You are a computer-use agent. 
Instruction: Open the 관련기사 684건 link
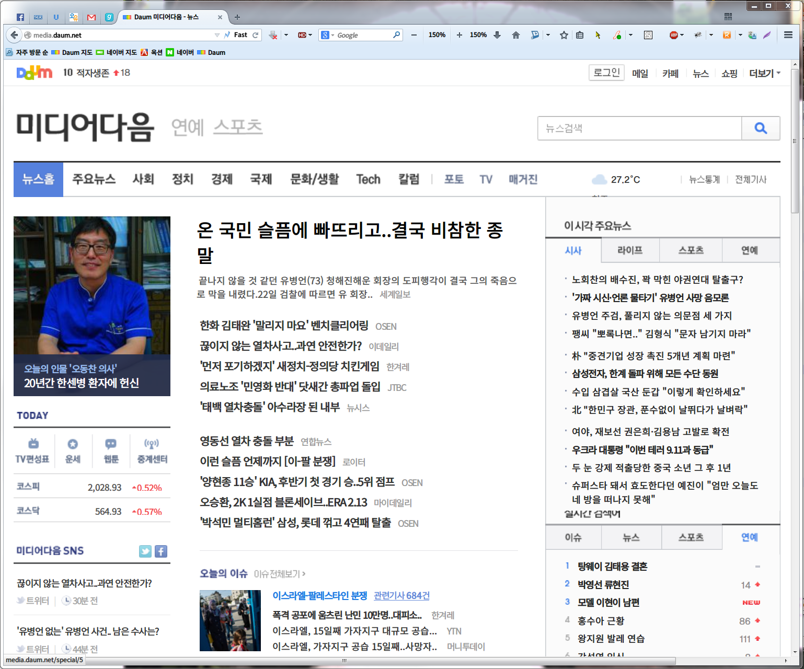(x=401, y=596)
